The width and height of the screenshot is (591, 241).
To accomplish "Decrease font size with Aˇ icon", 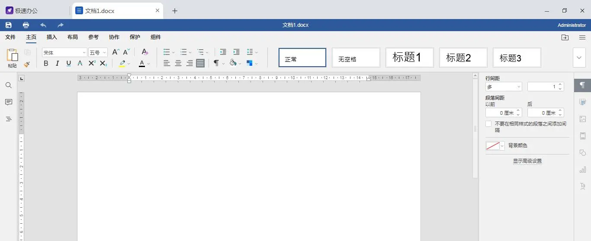I will (126, 52).
